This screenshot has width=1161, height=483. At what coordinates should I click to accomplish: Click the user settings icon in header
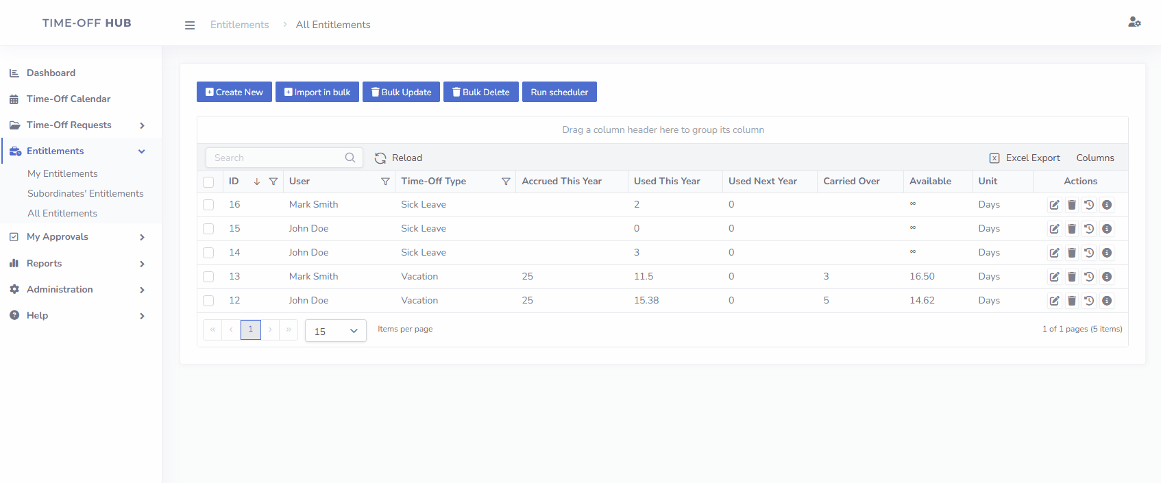(1134, 23)
